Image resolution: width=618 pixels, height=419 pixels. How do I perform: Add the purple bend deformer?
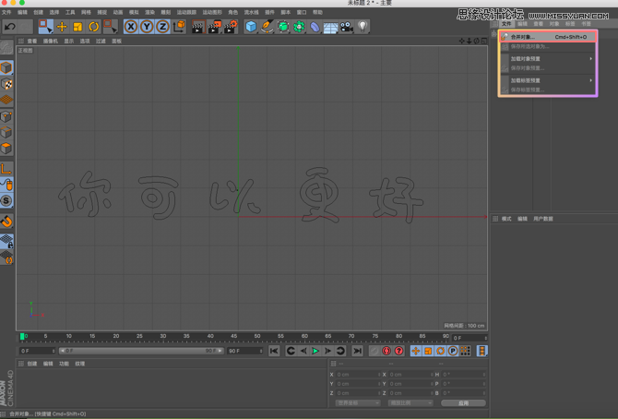pyautogui.click(x=315, y=27)
